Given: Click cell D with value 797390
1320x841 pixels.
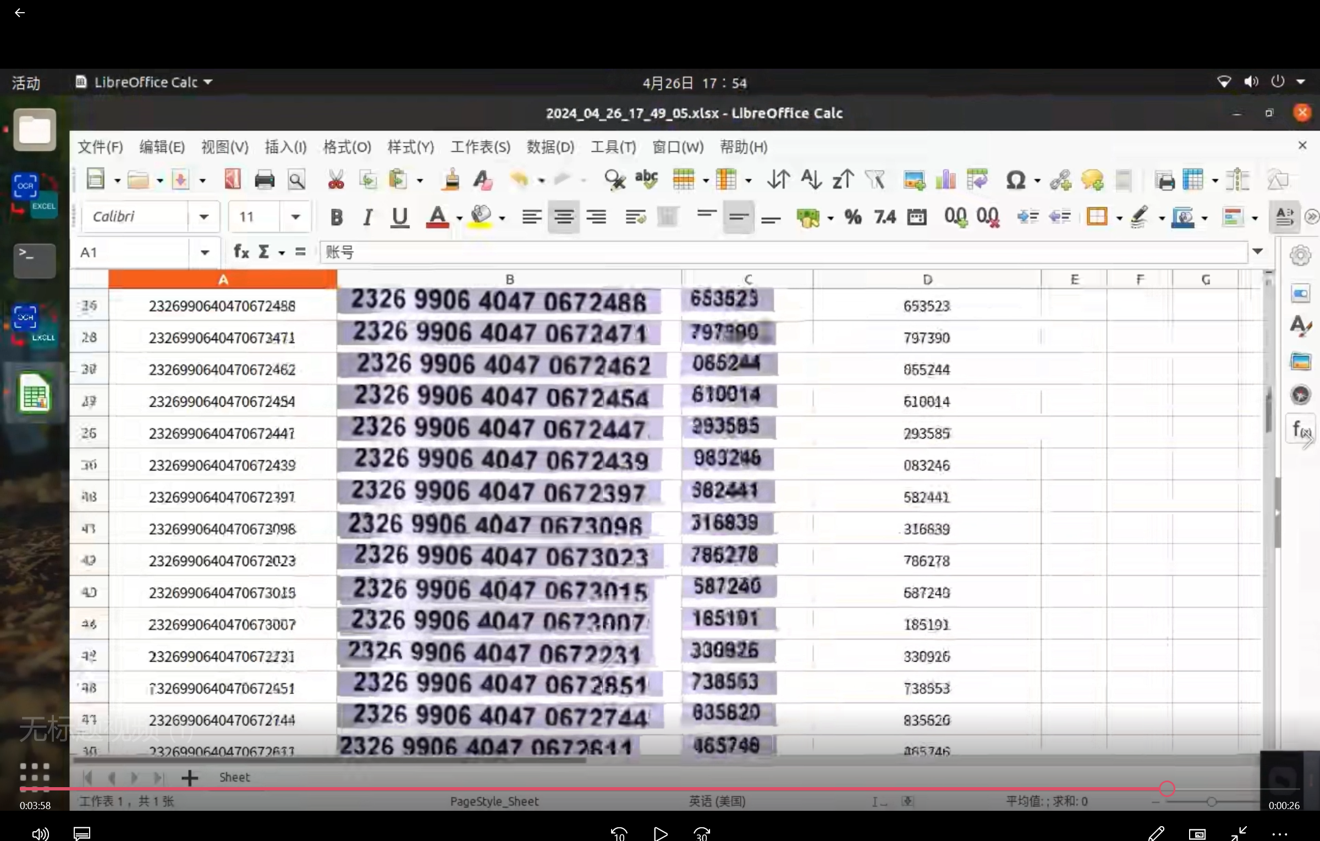Looking at the screenshot, I should click(927, 337).
